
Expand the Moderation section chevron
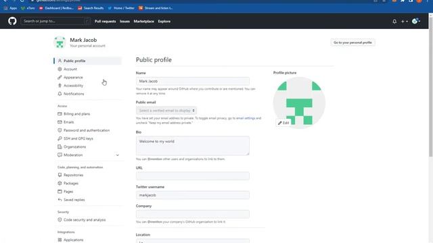point(117,155)
